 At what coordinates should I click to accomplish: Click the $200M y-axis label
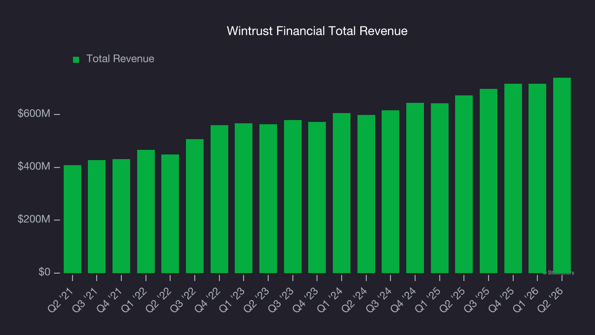coord(33,220)
